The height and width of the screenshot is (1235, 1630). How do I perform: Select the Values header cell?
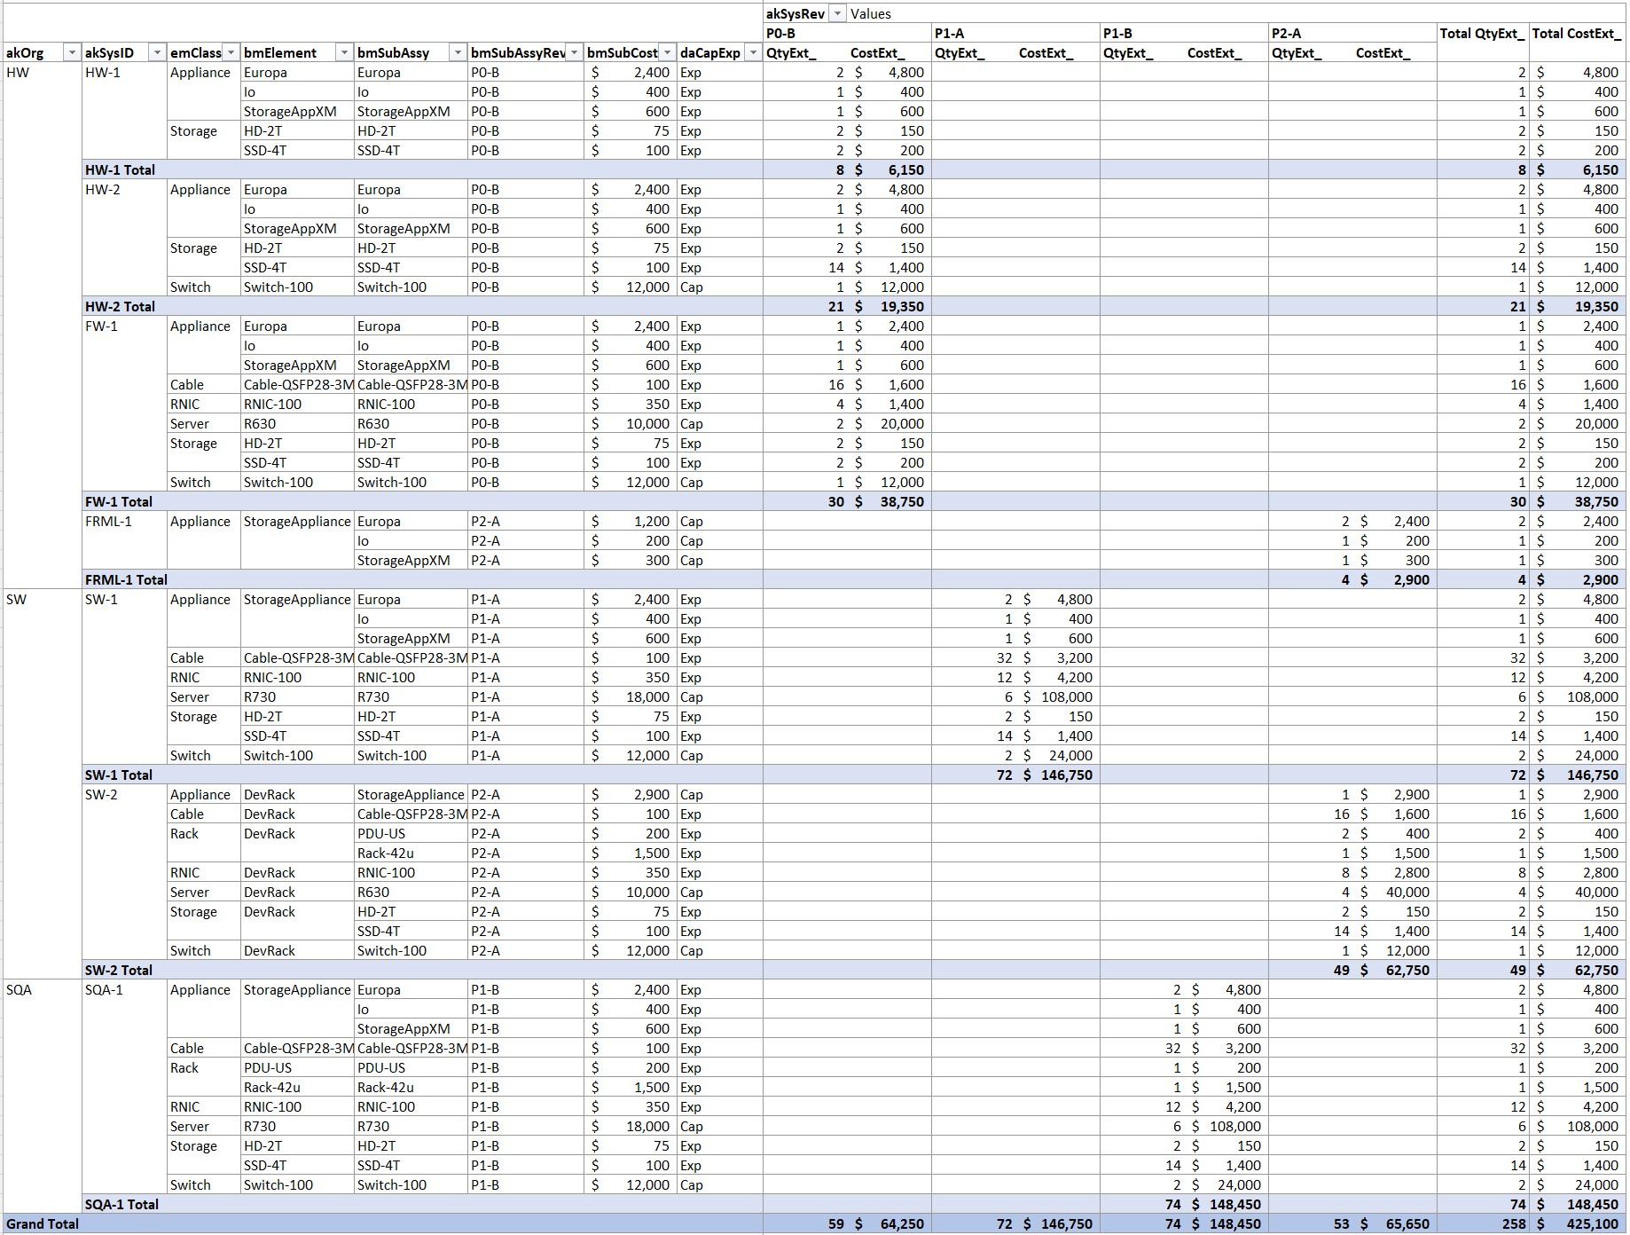870,14
